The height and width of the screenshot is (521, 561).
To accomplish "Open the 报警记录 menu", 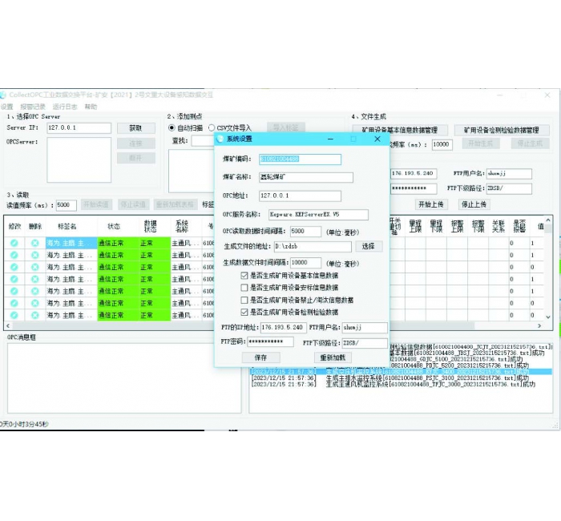I will (x=33, y=107).
